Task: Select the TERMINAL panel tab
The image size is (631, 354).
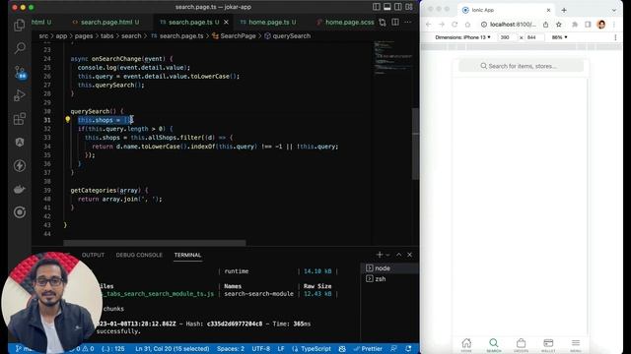Action: pos(187,255)
